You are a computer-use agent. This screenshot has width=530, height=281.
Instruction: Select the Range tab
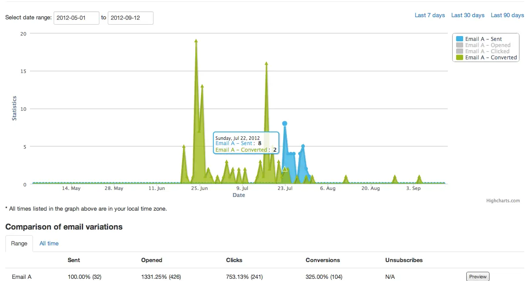click(19, 243)
